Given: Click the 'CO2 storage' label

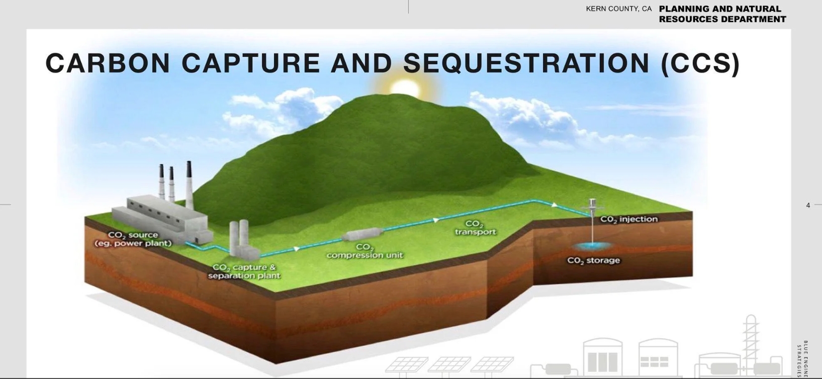Looking at the screenshot, I should click(593, 261).
